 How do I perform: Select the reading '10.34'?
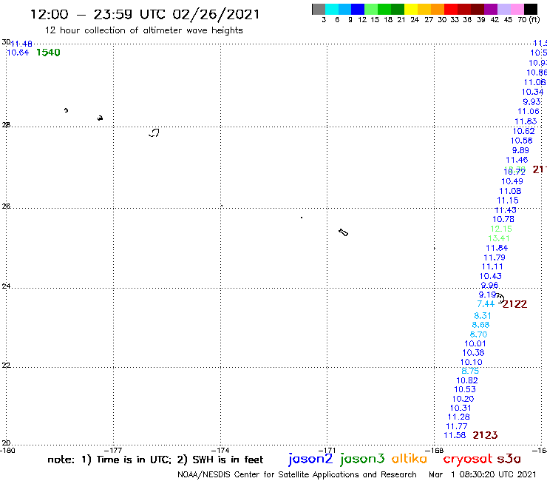point(533,92)
